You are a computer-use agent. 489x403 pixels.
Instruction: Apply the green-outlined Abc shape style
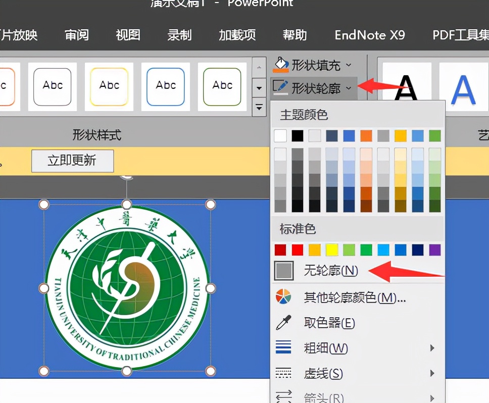[222, 87]
